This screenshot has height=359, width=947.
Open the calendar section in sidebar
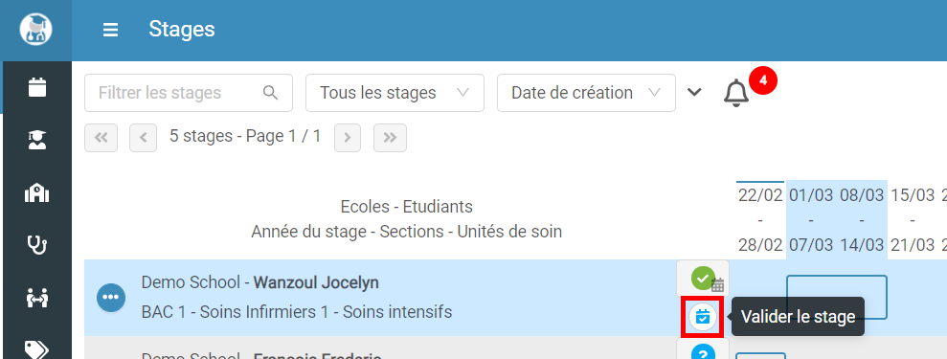coord(37,87)
